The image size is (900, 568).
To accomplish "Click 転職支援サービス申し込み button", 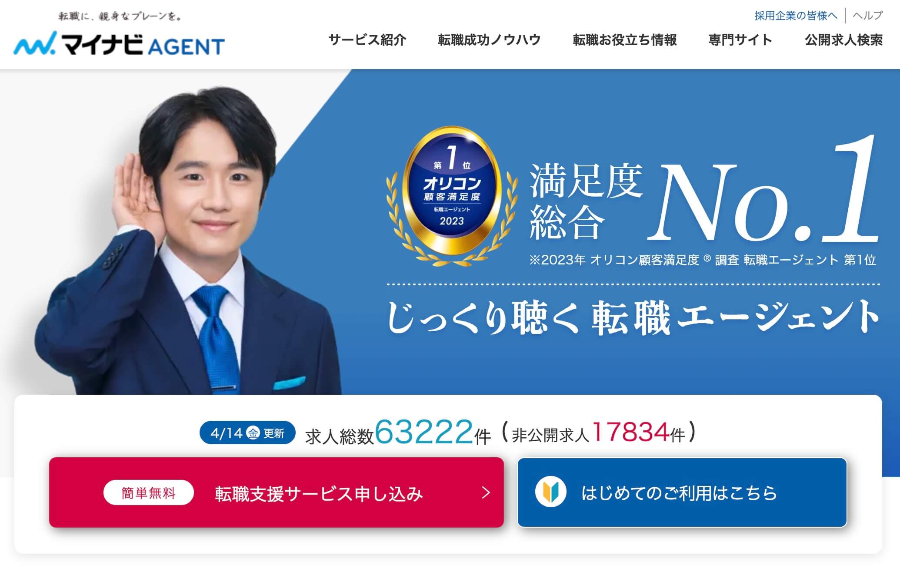I will pos(277,492).
